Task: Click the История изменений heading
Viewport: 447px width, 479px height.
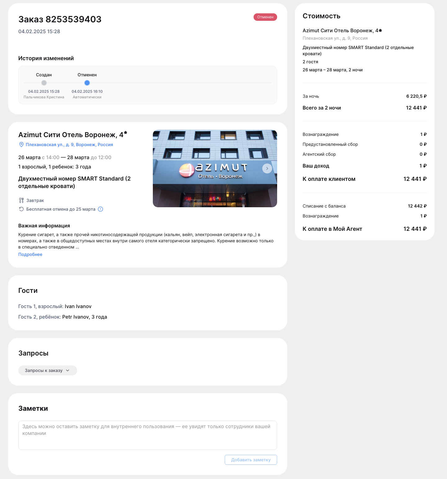Action: pos(46,58)
